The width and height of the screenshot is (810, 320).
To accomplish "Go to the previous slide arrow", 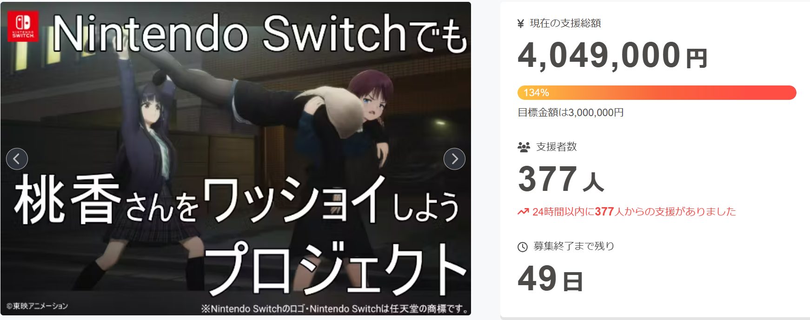I will pyautogui.click(x=17, y=159).
